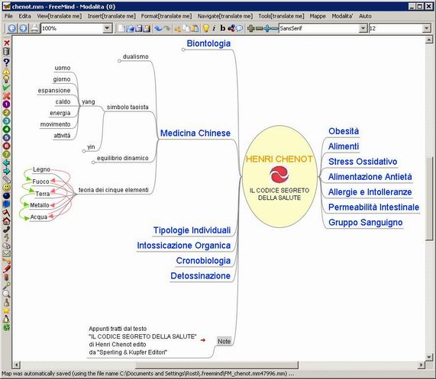
Task: Select the Permeabilità Intestinale node
Action: point(373,207)
